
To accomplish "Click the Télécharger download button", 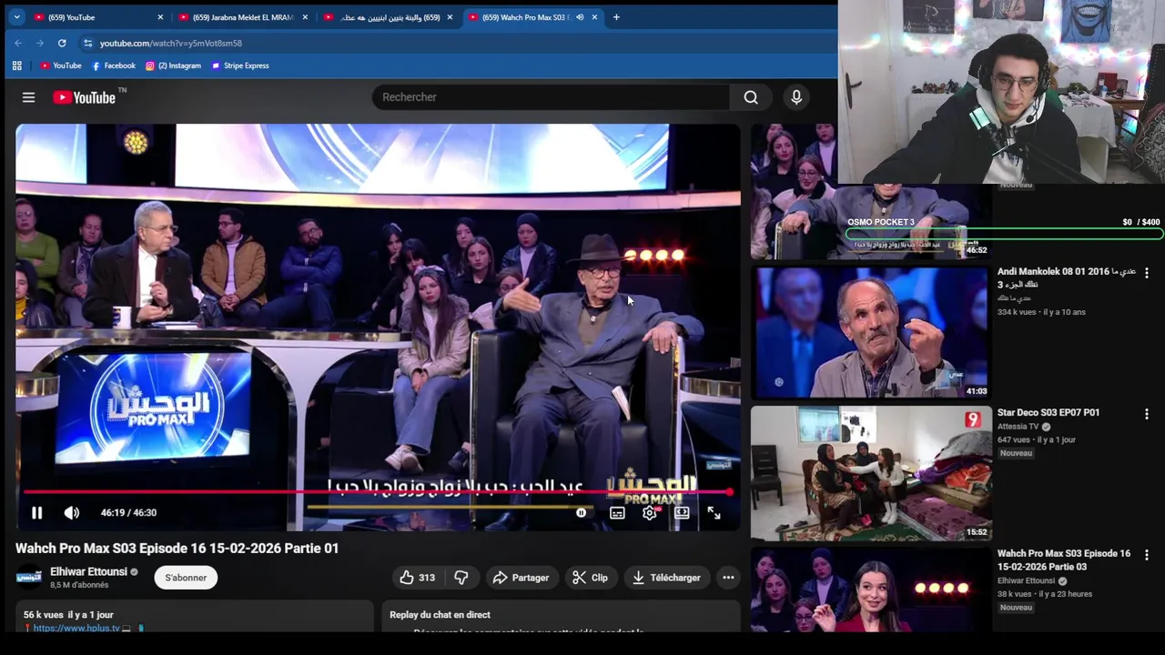I will [x=666, y=578].
